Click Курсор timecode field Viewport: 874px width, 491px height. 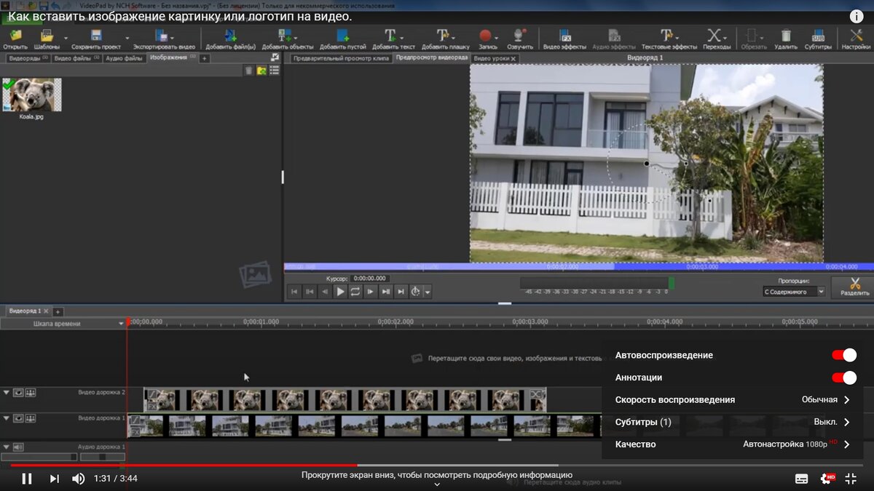pyautogui.click(x=370, y=279)
